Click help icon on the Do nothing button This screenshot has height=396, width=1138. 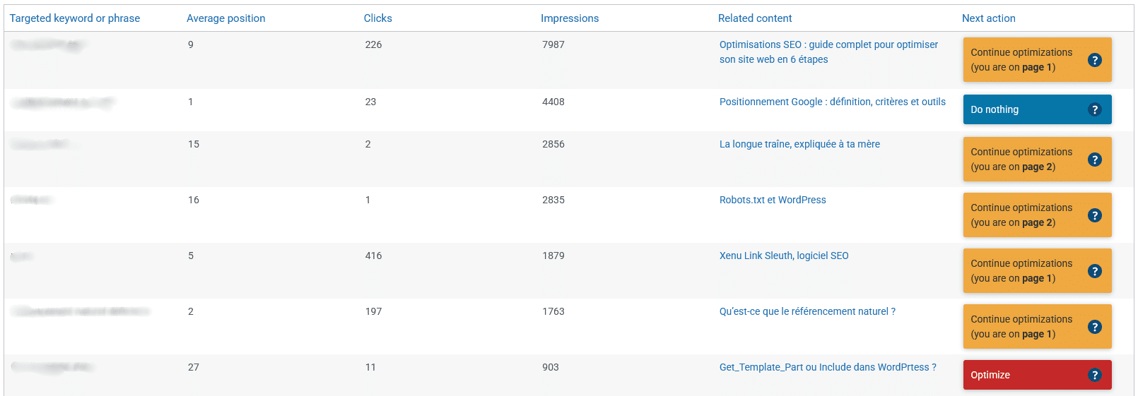pyautogui.click(x=1094, y=109)
